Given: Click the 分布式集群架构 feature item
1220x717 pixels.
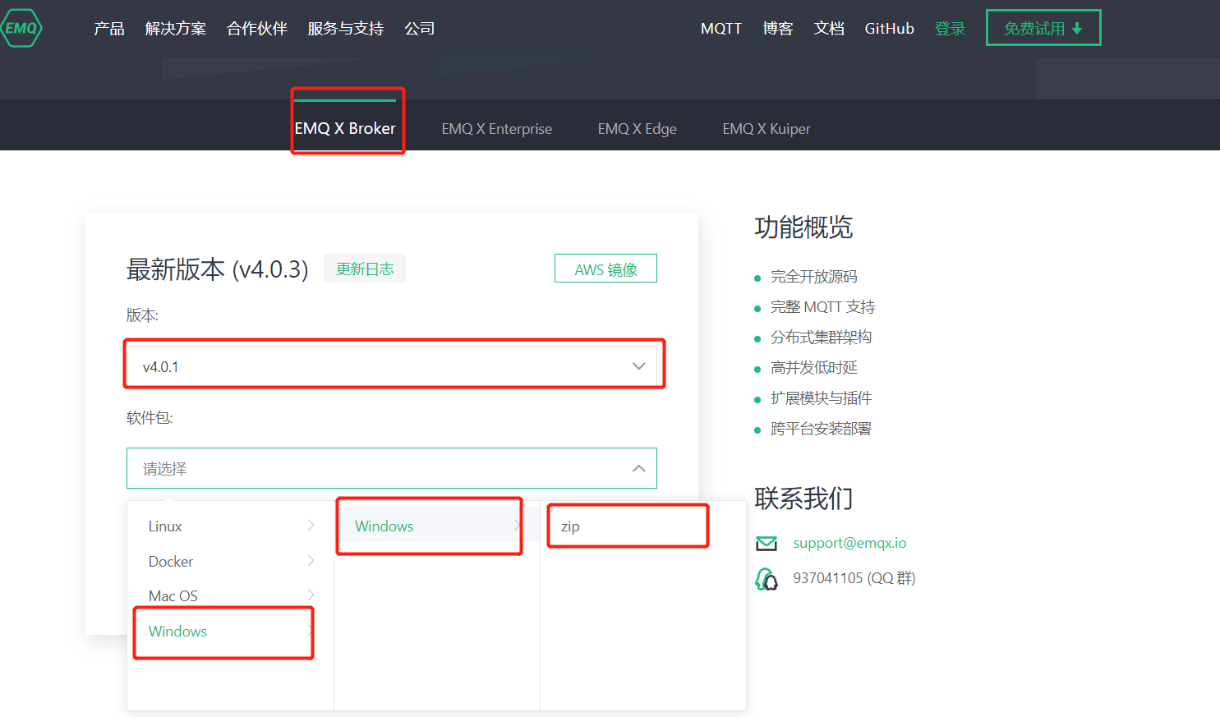Looking at the screenshot, I should (821, 338).
